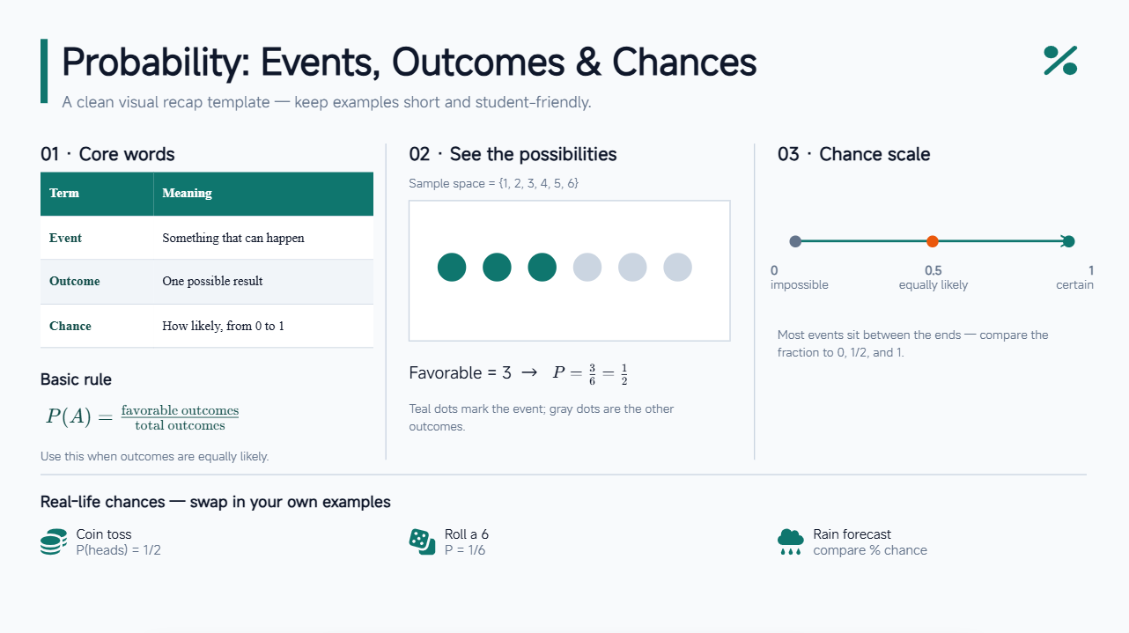Select the slide title text

tap(410, 63)
